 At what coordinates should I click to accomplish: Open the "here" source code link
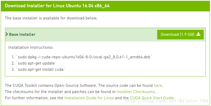pyautogui.click(x=158, y=86)
